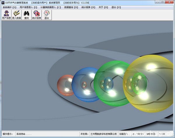Click the 系统待命 status bar message

pos(24,134)
